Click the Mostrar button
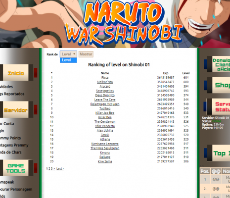Screen dimensions: 230x198 point(86,54)
